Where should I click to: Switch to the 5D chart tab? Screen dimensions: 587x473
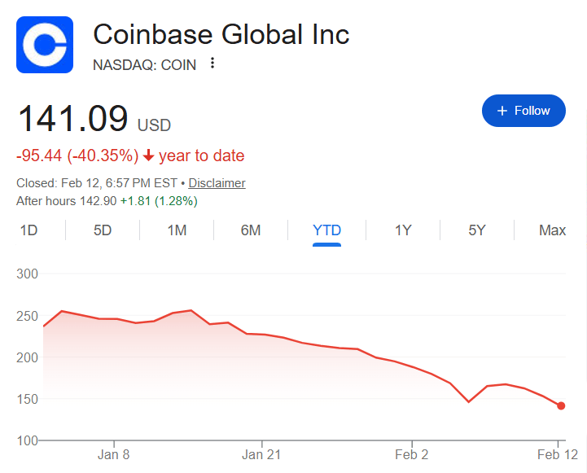pyautogui.click(x=103, y=230)
